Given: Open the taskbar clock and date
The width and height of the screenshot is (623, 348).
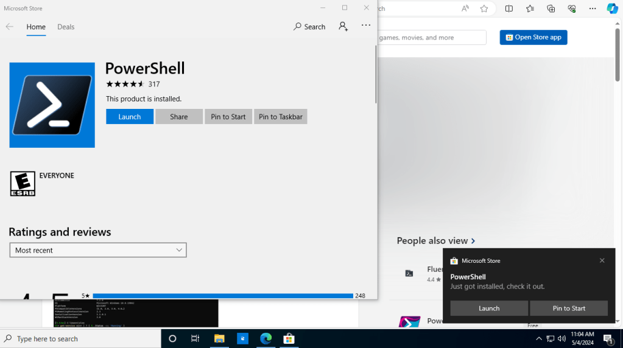Looking at the screenshot, I should tap(582, 338).
